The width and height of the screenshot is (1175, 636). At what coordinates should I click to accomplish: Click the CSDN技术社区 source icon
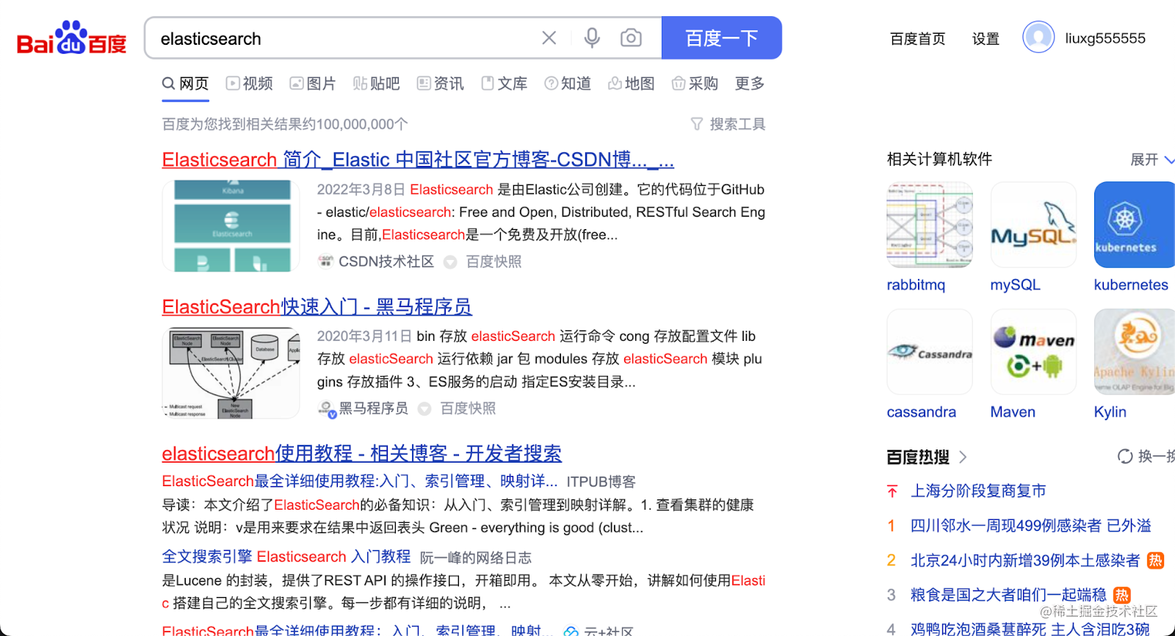tap(325, 261)
